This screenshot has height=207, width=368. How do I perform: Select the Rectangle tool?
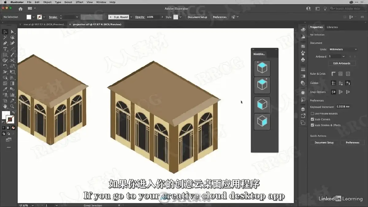pyautogui.click(x=5, y=55)
